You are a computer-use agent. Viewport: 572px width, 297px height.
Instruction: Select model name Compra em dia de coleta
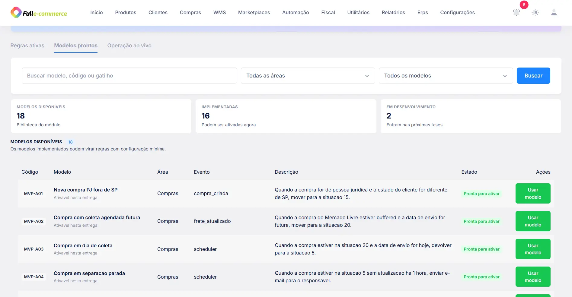[x=83, y=245]
